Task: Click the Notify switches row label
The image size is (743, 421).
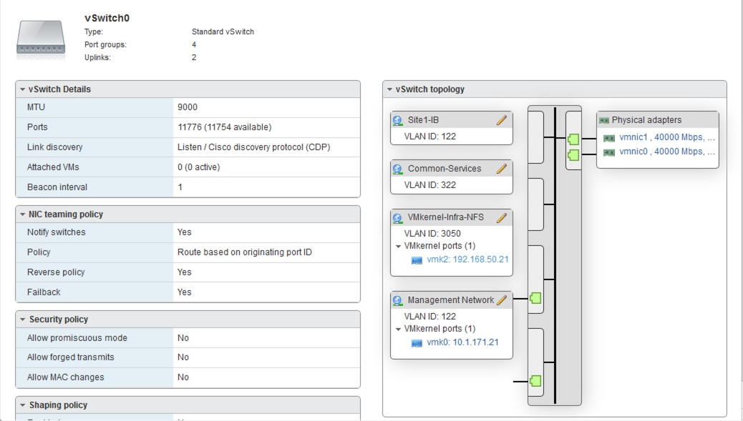Action: click(57, 232)
